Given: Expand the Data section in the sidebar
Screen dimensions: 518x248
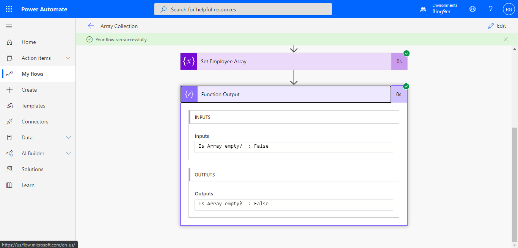Looking at the screenshot, I should tap(68, 137).
